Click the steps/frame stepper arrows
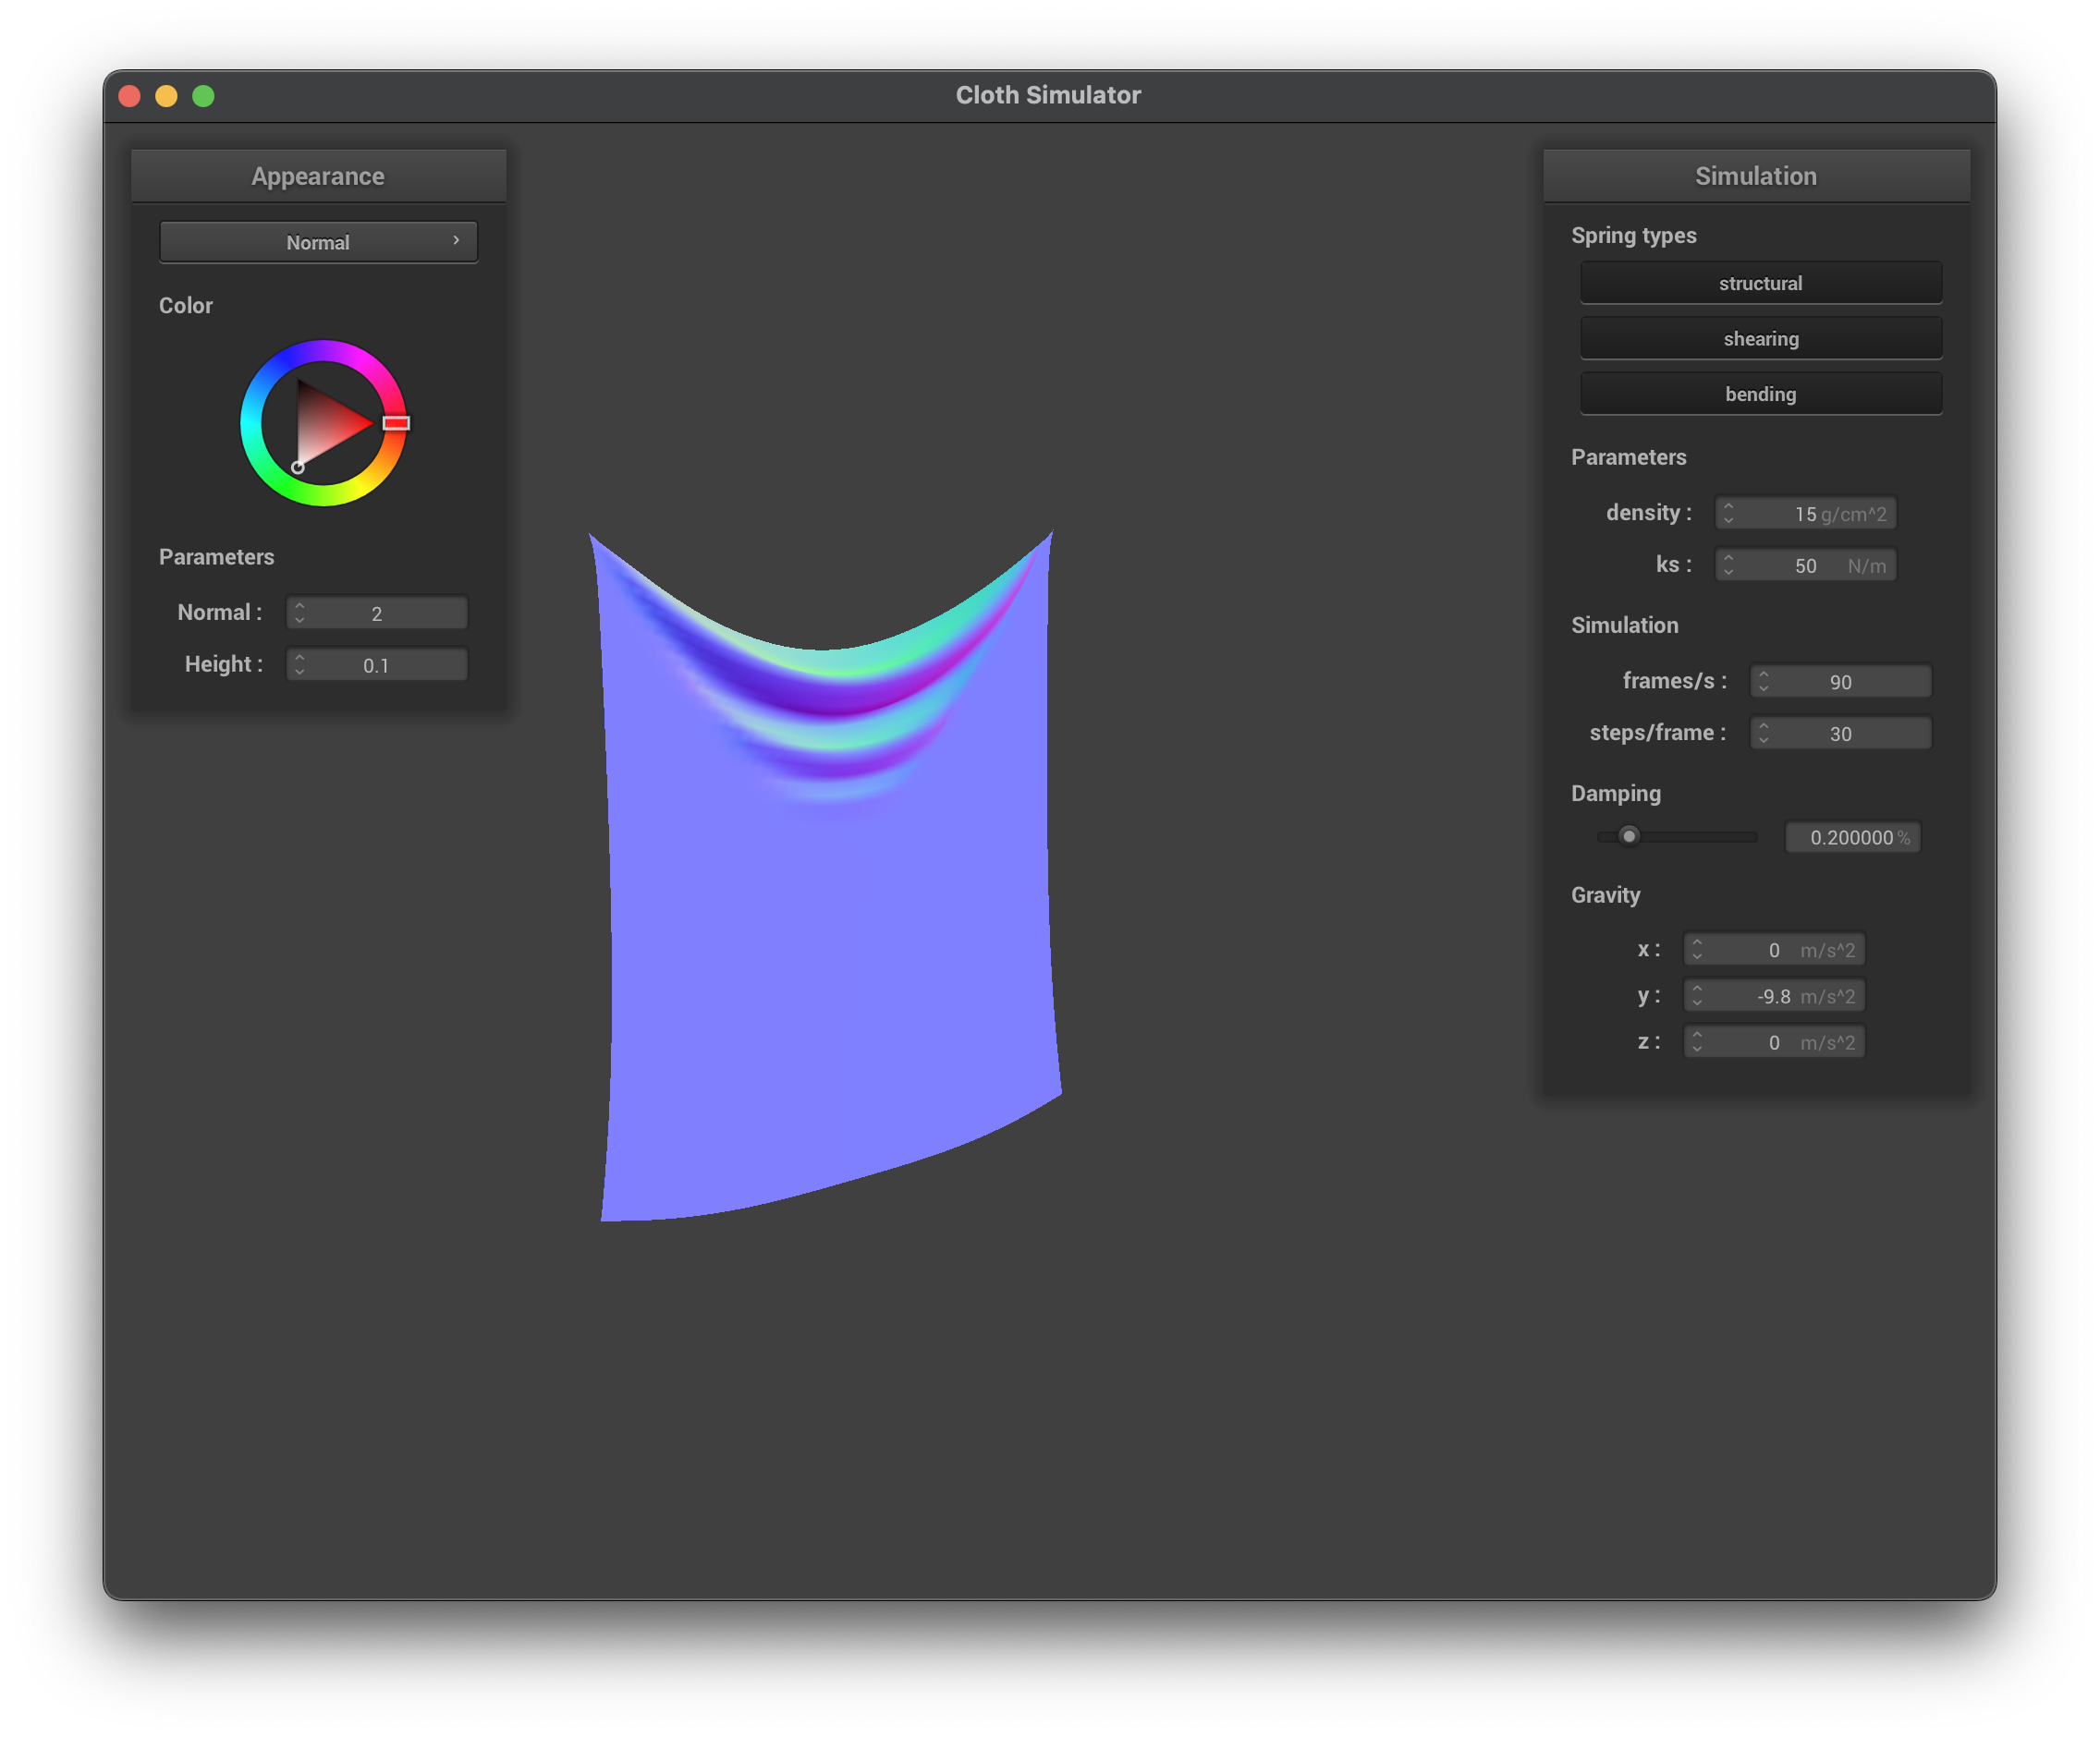 (x=1763, y=734)
